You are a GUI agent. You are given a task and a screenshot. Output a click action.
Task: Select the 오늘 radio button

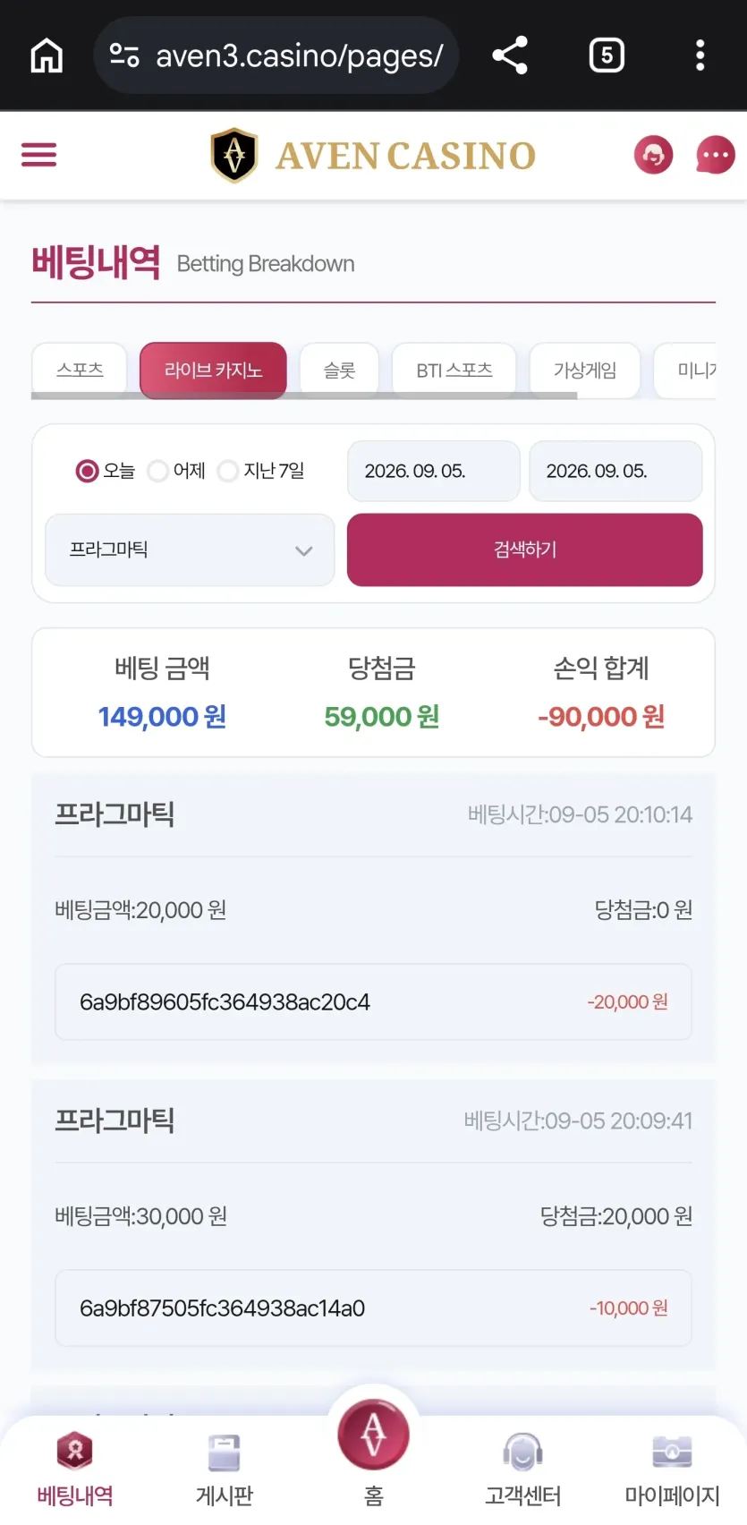[x=87, y=471]
